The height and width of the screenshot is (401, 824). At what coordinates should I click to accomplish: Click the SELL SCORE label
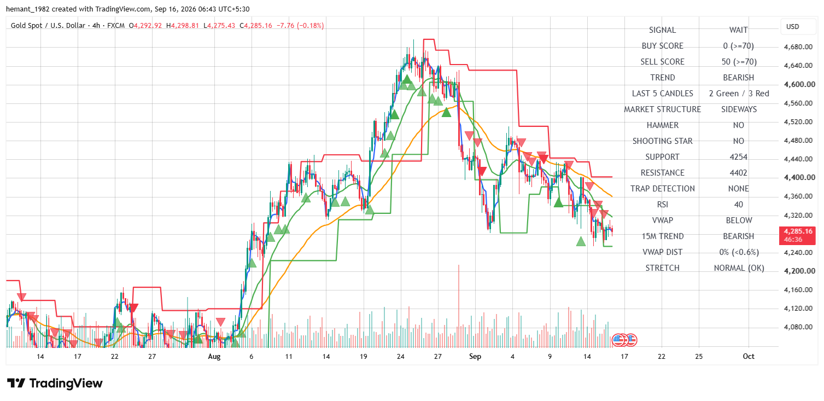coord(663,62)
